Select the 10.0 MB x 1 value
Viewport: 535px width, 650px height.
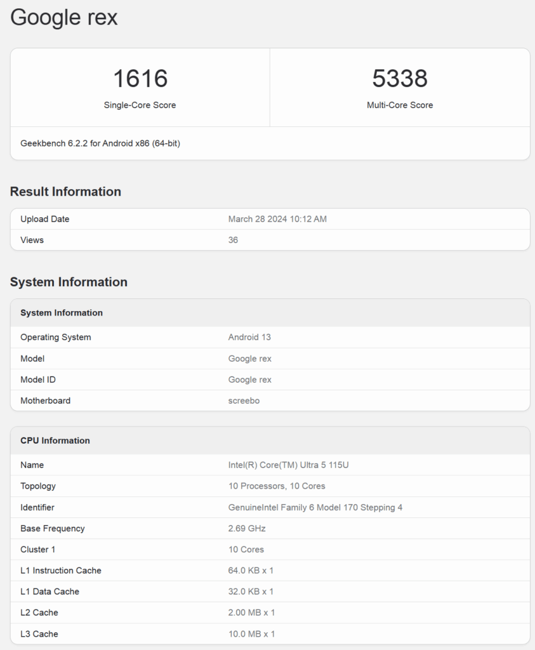coord(251,634)
